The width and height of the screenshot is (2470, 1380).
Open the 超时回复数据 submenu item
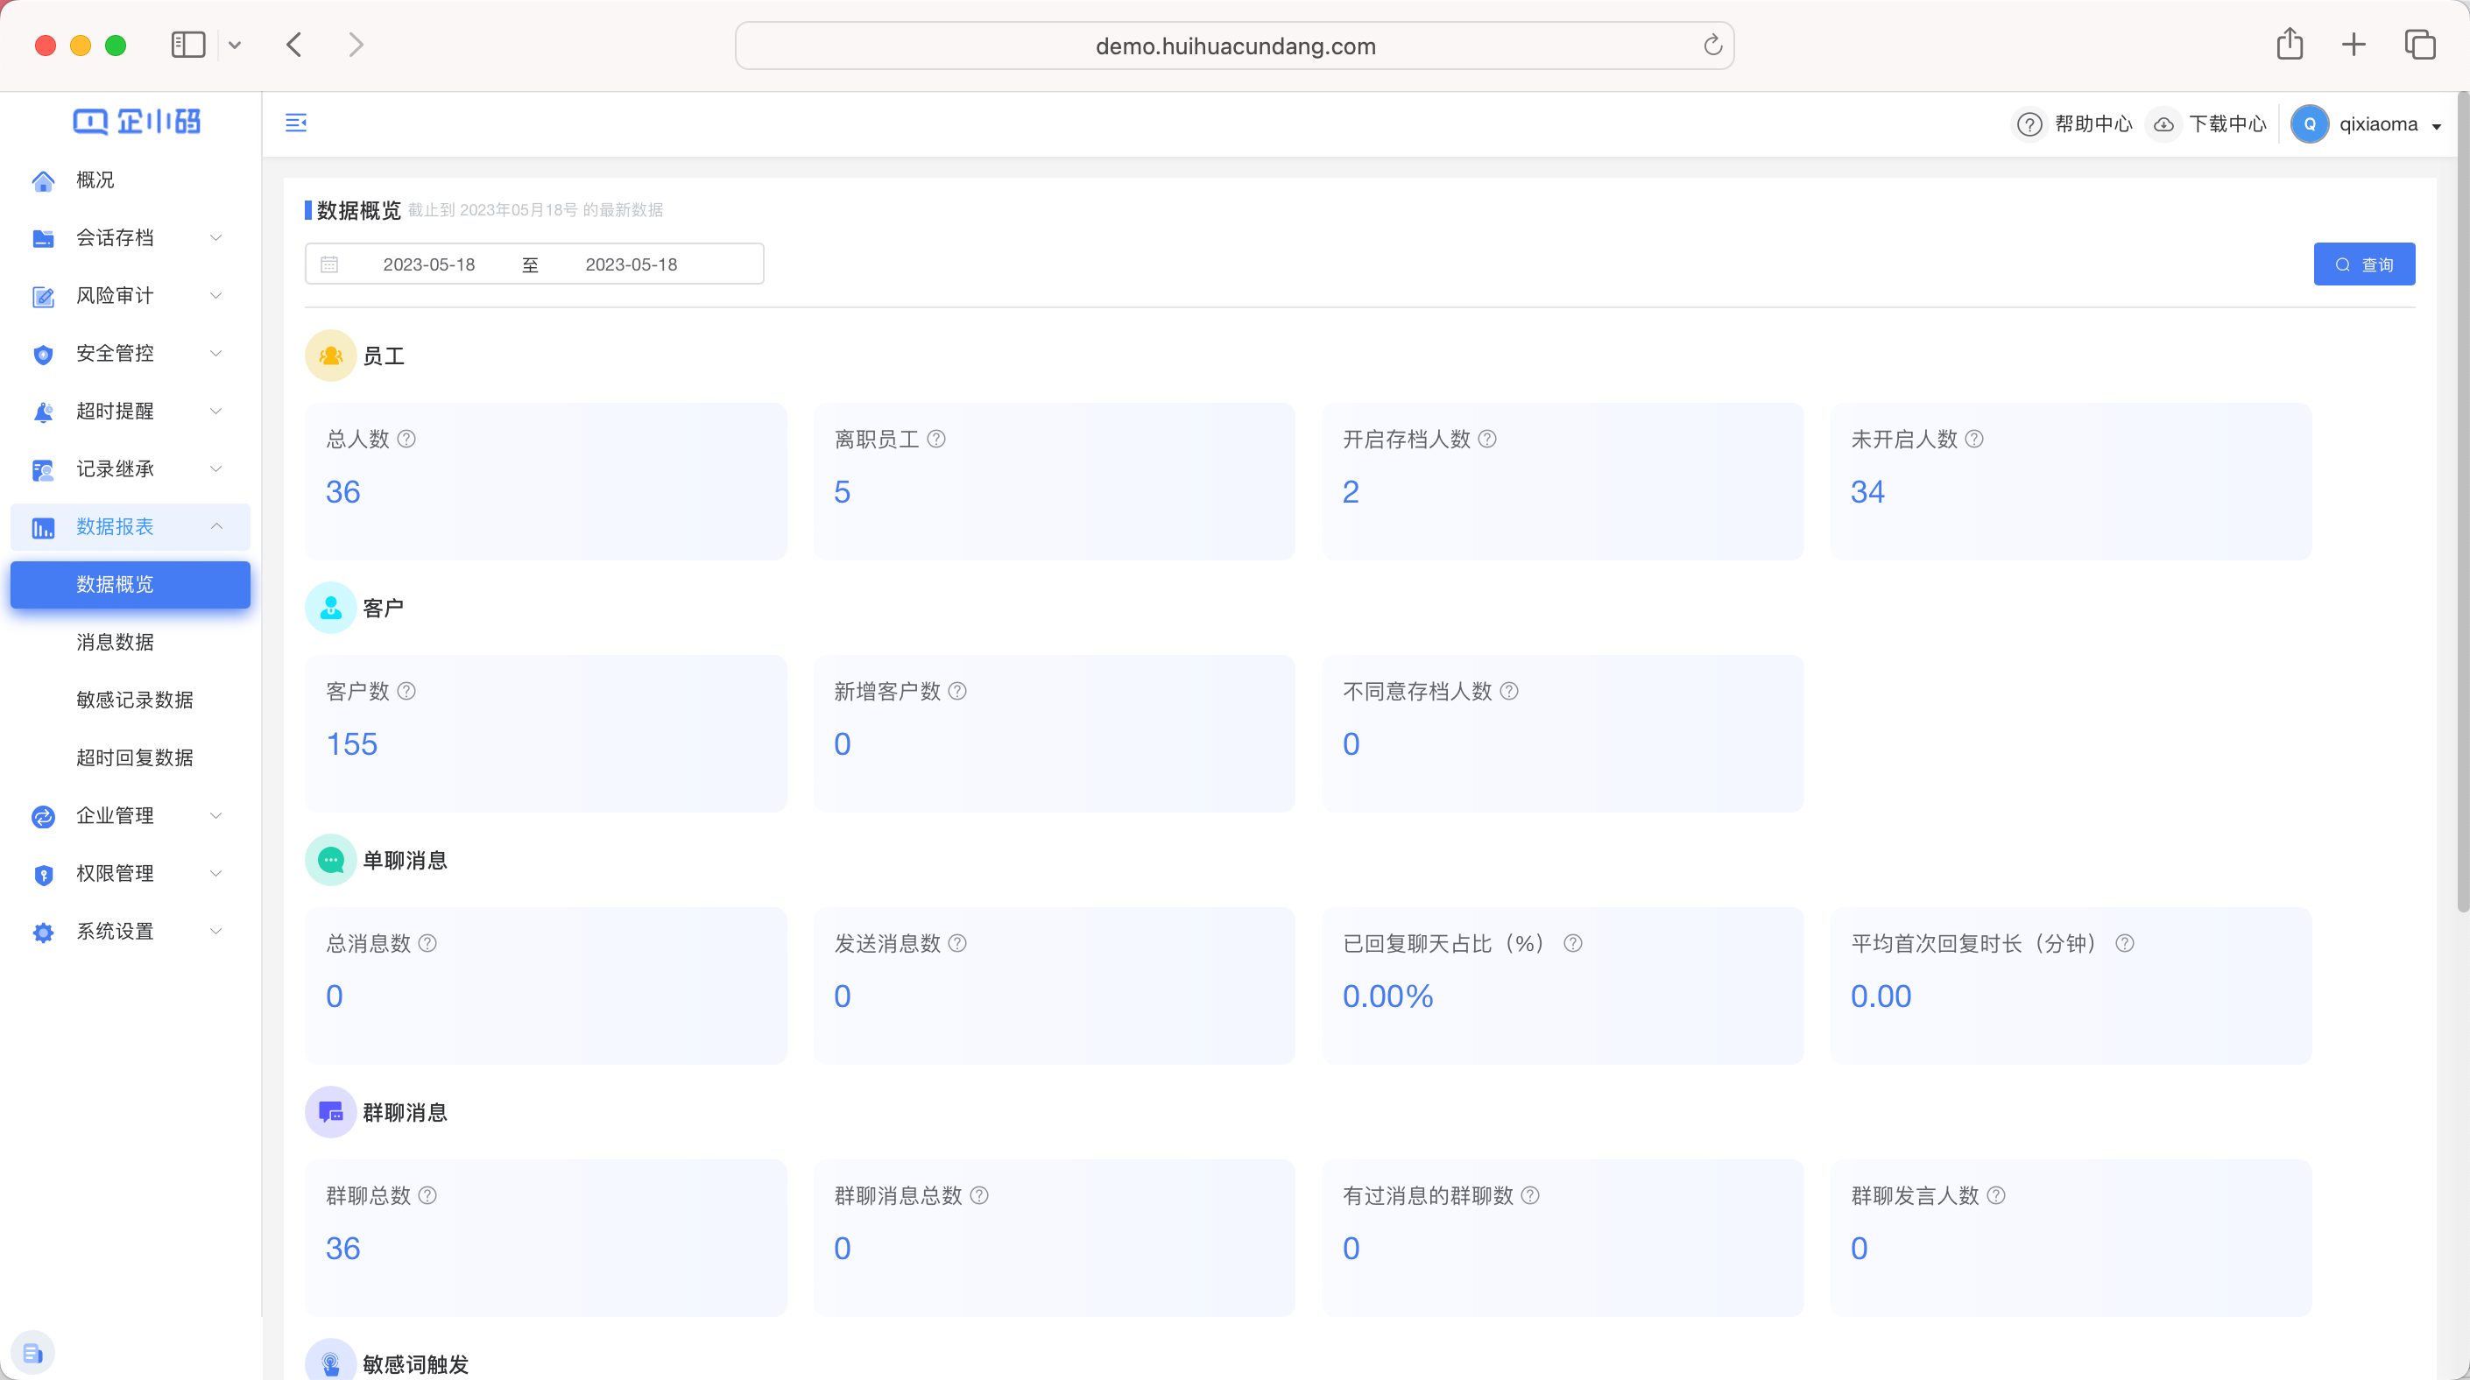click(x=131, y=758)
